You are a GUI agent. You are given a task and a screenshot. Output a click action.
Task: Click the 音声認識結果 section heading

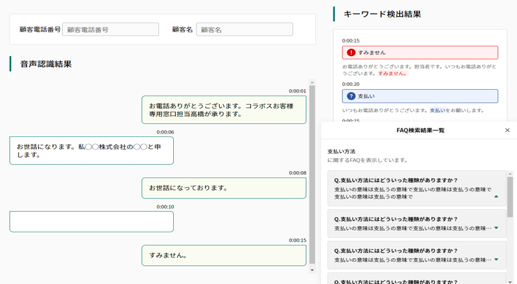coord(46,64)
